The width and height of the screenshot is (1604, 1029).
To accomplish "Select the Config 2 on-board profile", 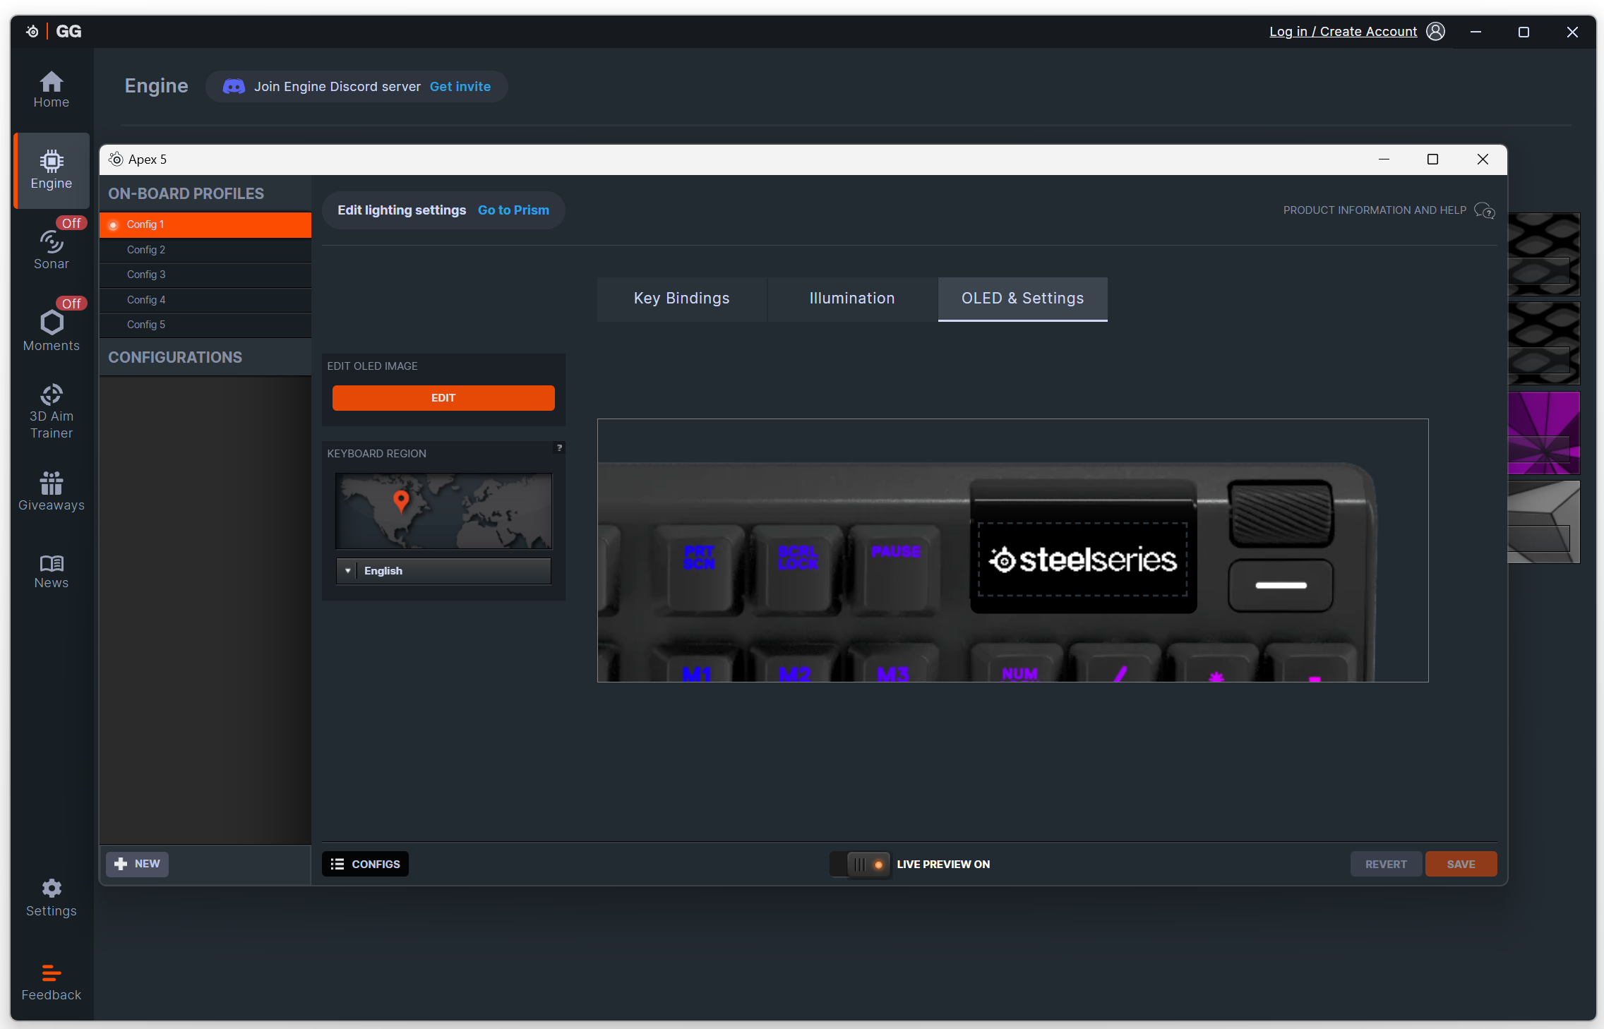I will pyautogui.click(x=205, y=250).
